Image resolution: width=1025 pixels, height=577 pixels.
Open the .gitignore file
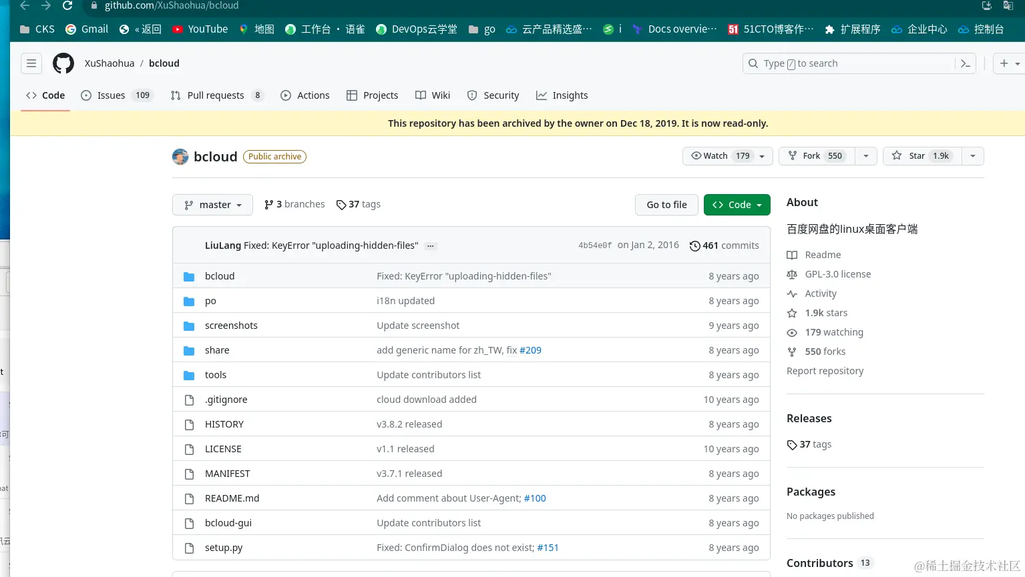tap(226, 400)
